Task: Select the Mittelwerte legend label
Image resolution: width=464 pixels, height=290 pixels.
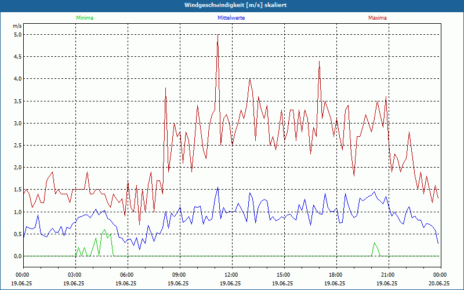Action: point(231,18)
